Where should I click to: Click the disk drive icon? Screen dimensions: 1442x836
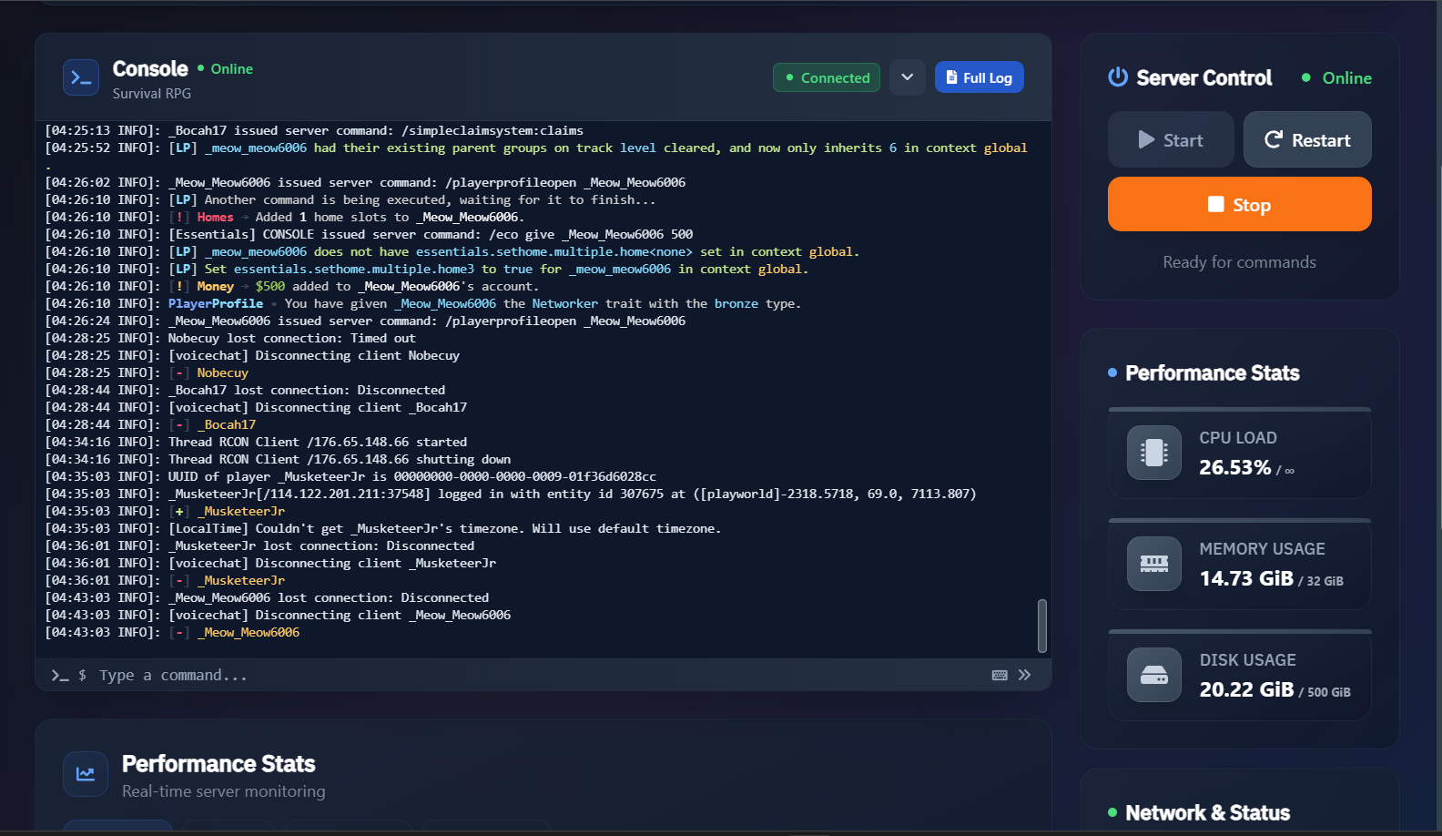point(1154,675)
